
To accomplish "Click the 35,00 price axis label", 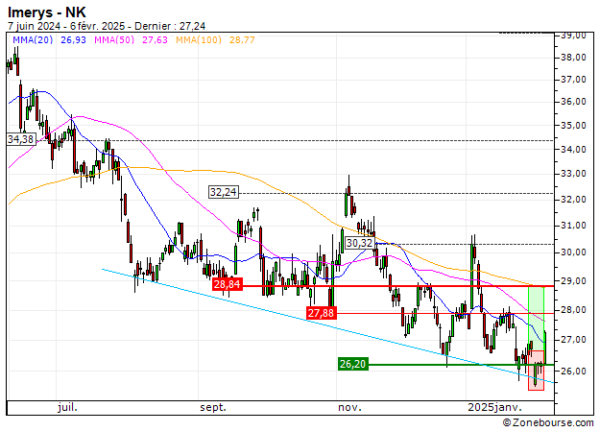I will pyautogui.click(x=573, y=126).
